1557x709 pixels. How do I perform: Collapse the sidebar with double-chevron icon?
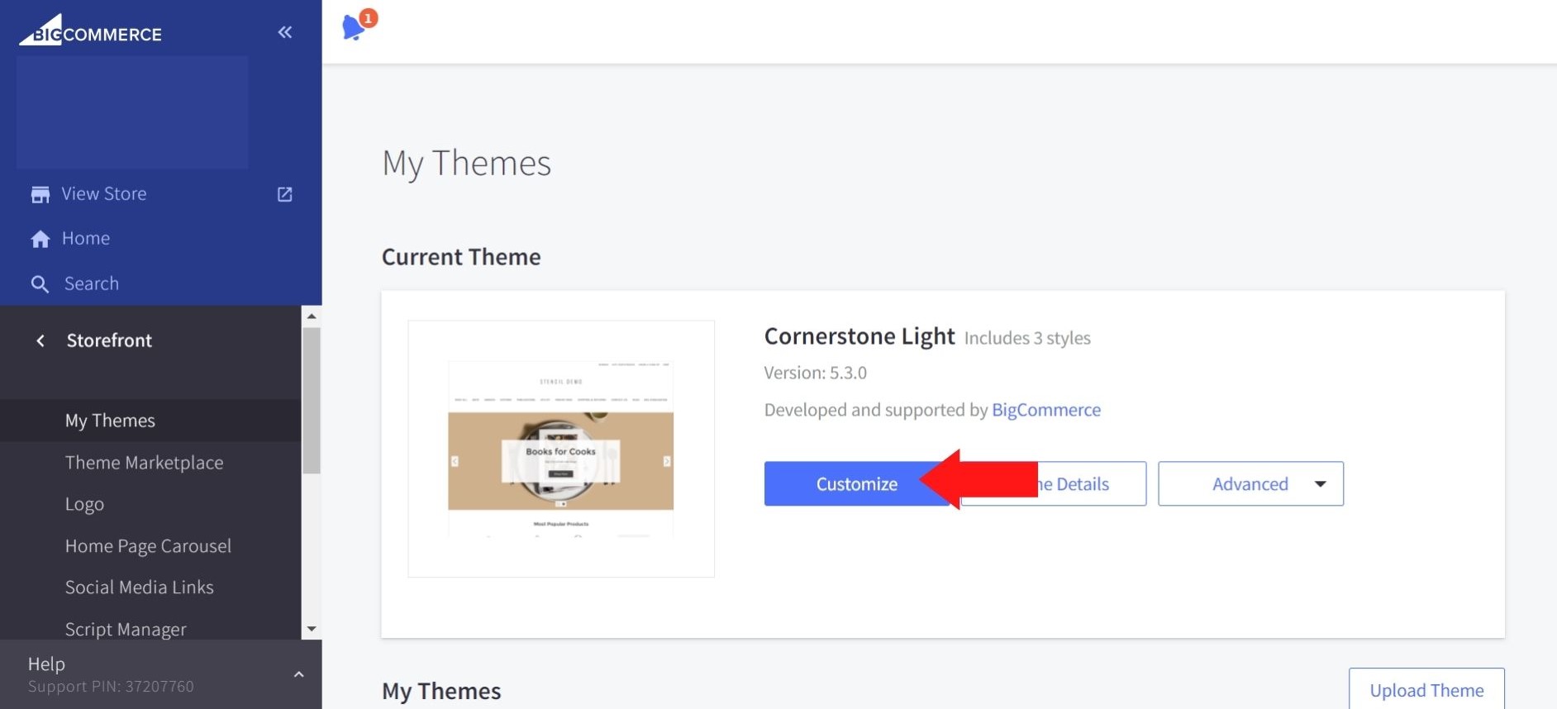[285, 32]
